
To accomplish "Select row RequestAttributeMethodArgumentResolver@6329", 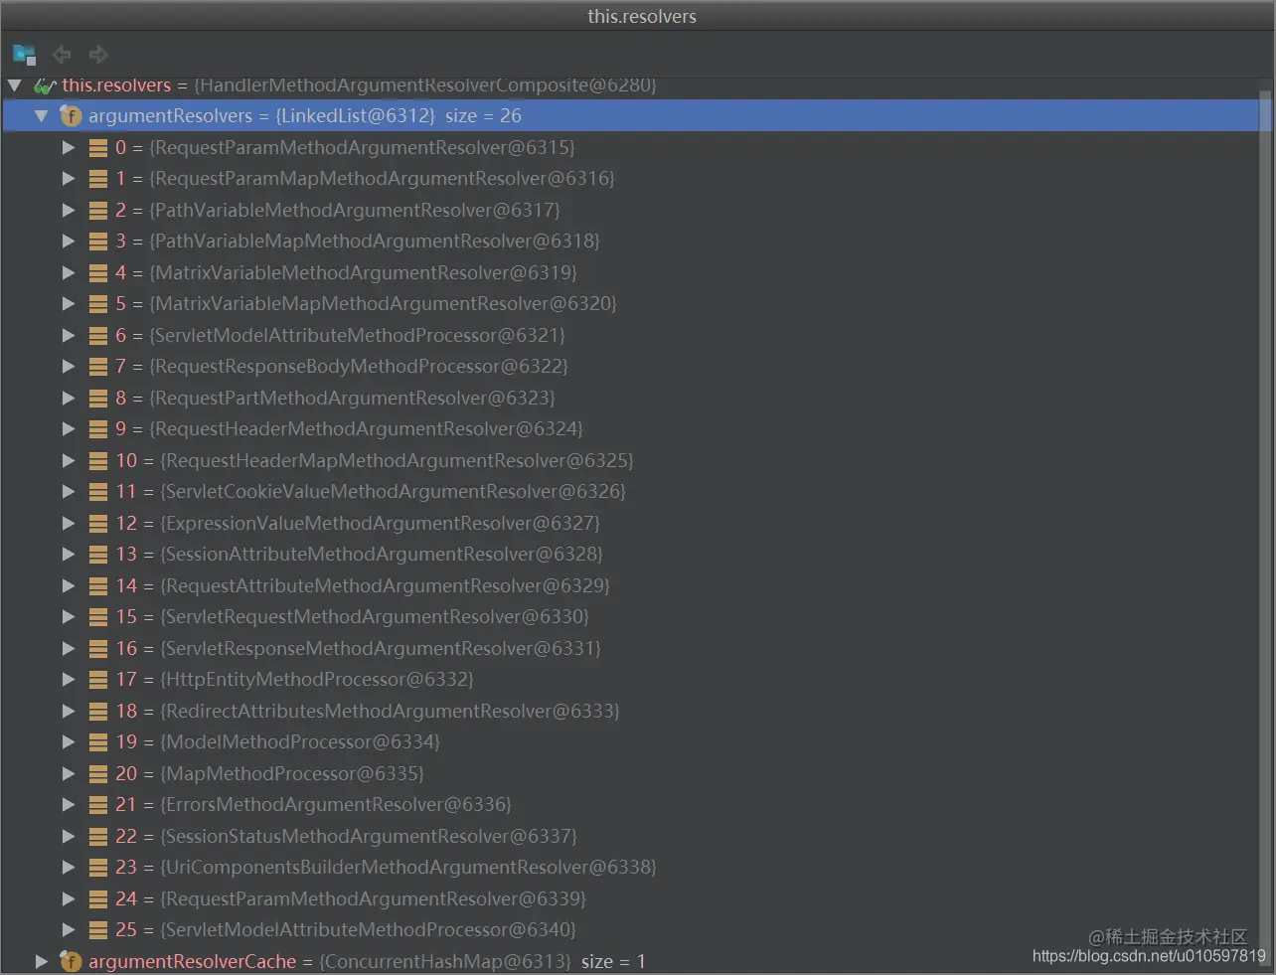I will 630,585.
